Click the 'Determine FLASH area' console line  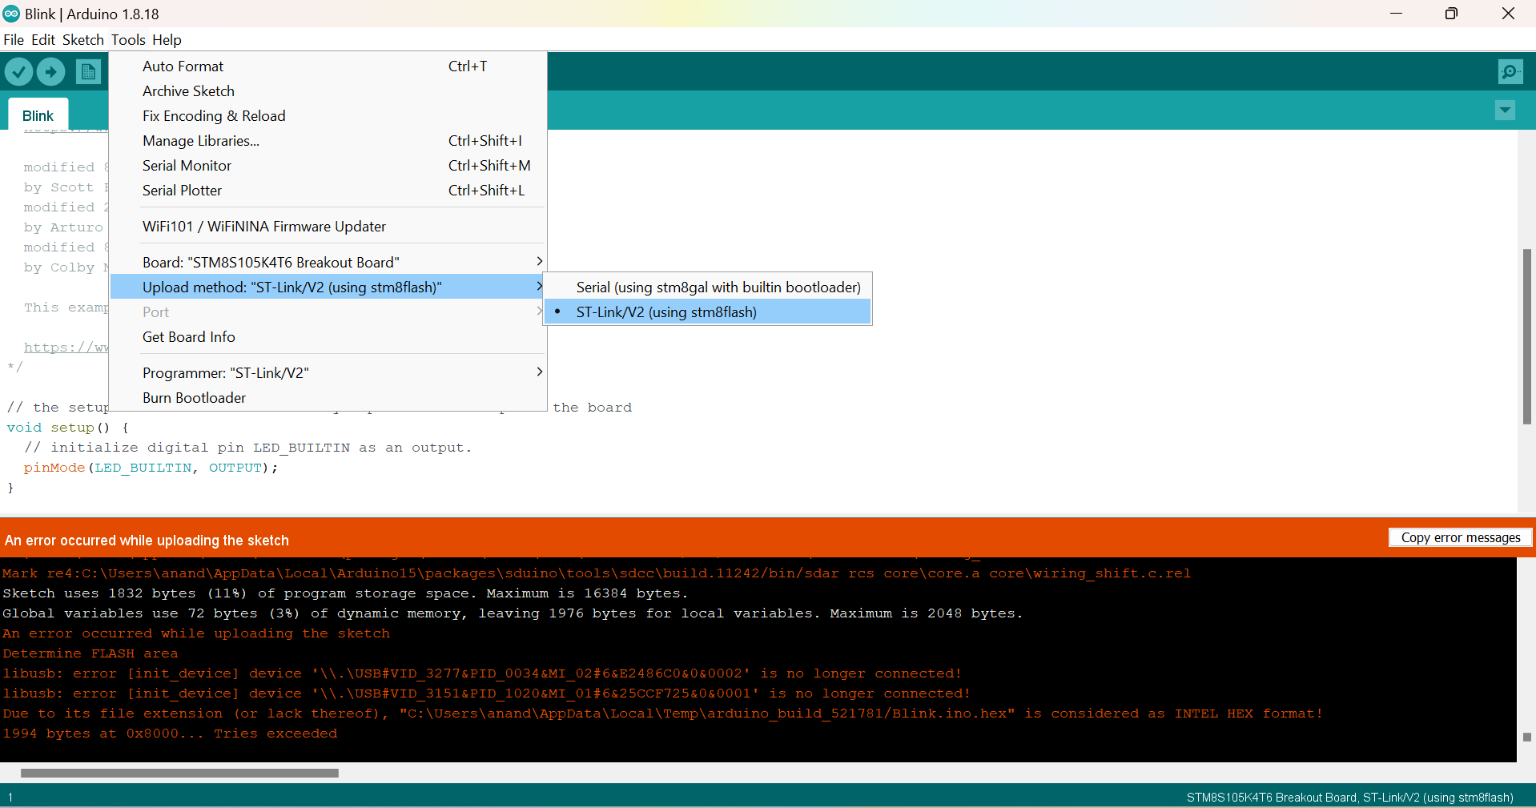click(90, 653)
